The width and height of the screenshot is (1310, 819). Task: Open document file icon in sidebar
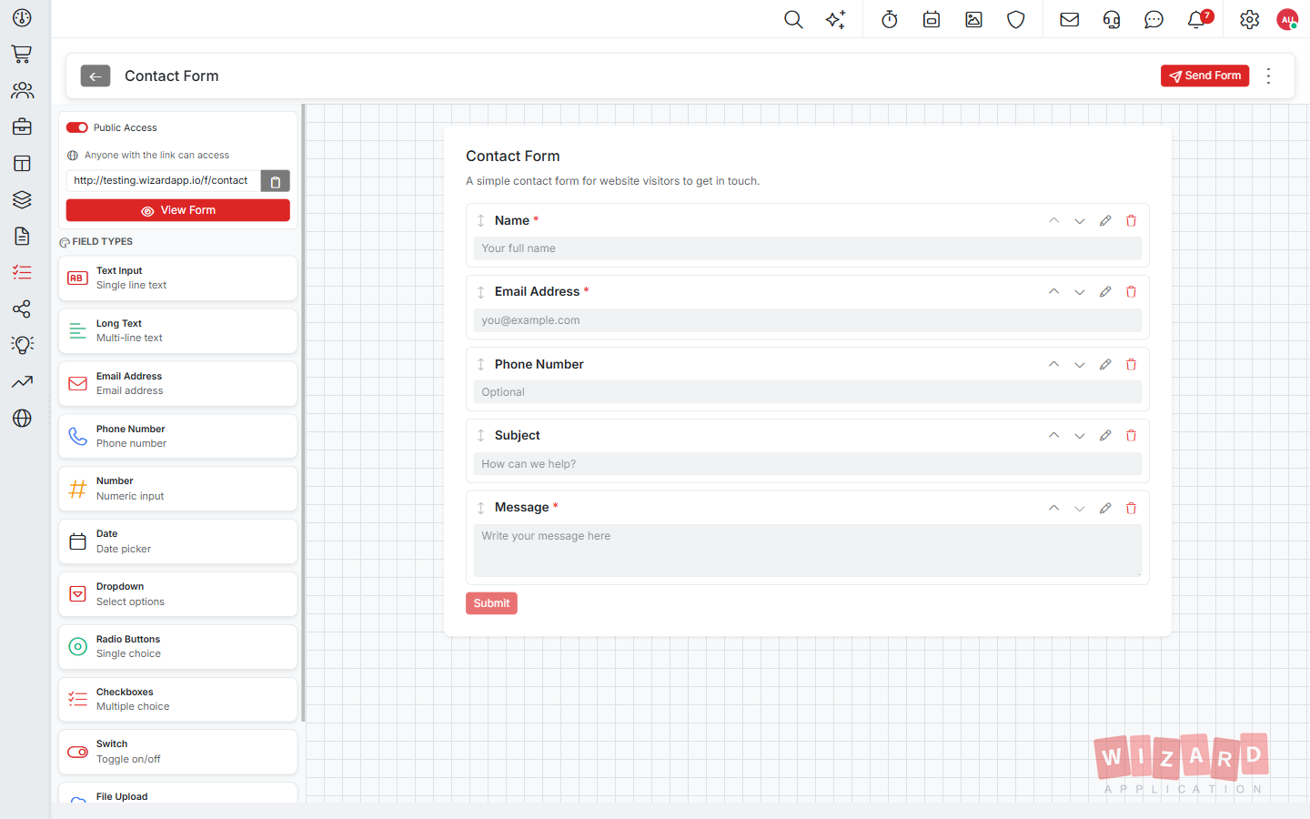click(x=22, y=236)
